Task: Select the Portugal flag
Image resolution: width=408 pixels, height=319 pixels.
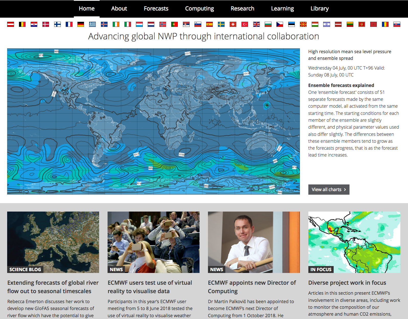Action: pyautogui.click(x=174, y=24)
